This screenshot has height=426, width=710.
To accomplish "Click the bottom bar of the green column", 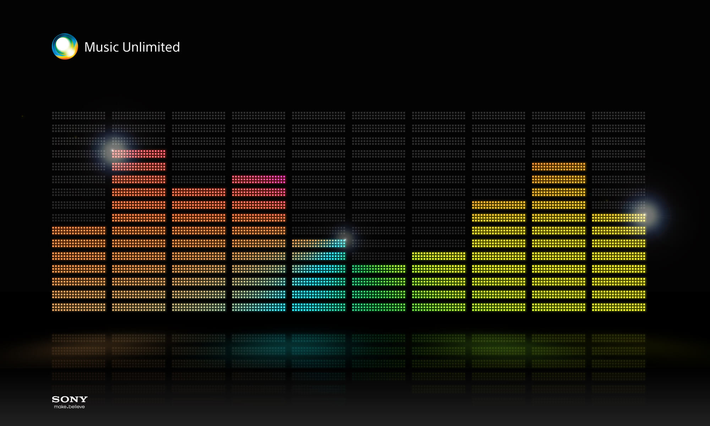I will [x=378, y=307].
